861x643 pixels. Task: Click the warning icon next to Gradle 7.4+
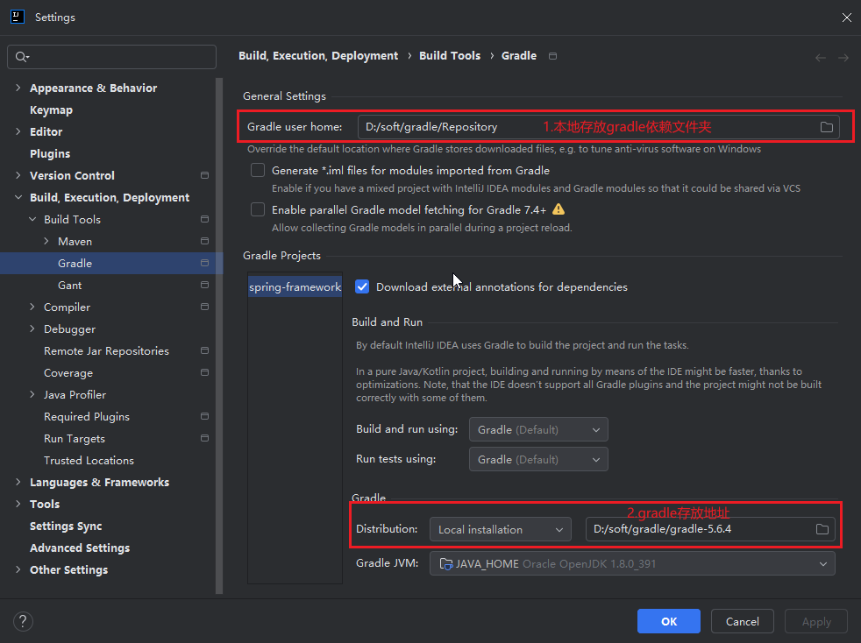[559, 209]
